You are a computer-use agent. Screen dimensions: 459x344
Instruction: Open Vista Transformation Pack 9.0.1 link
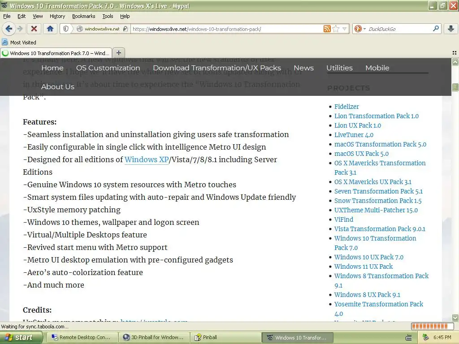click(380, 229)
